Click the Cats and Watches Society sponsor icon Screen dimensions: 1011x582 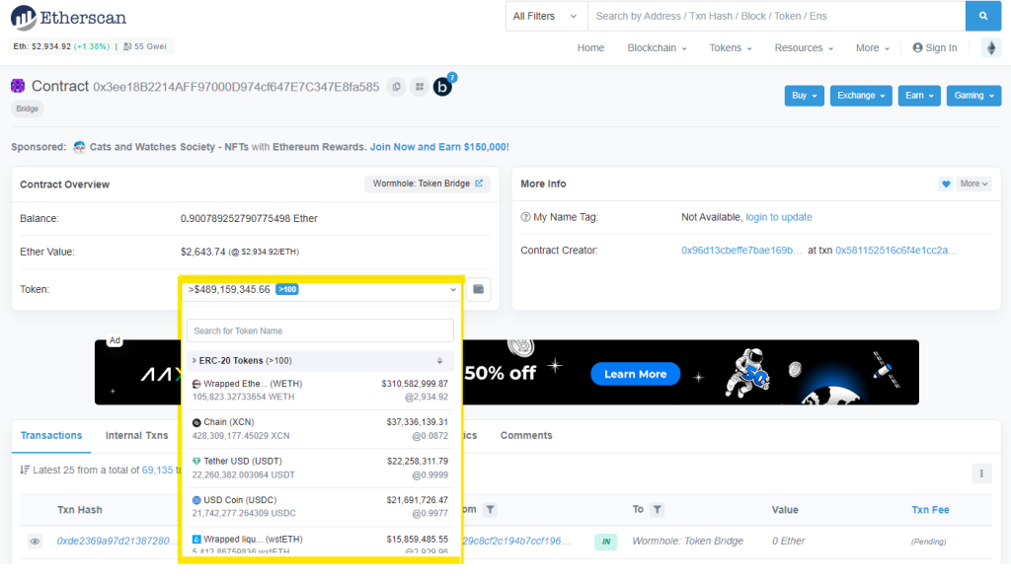point(79,147)
